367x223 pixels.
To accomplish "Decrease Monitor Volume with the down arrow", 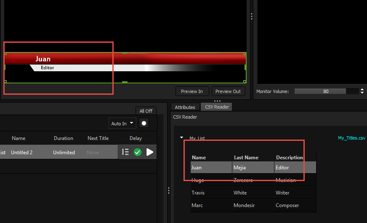I will click(x=362, y=93).
